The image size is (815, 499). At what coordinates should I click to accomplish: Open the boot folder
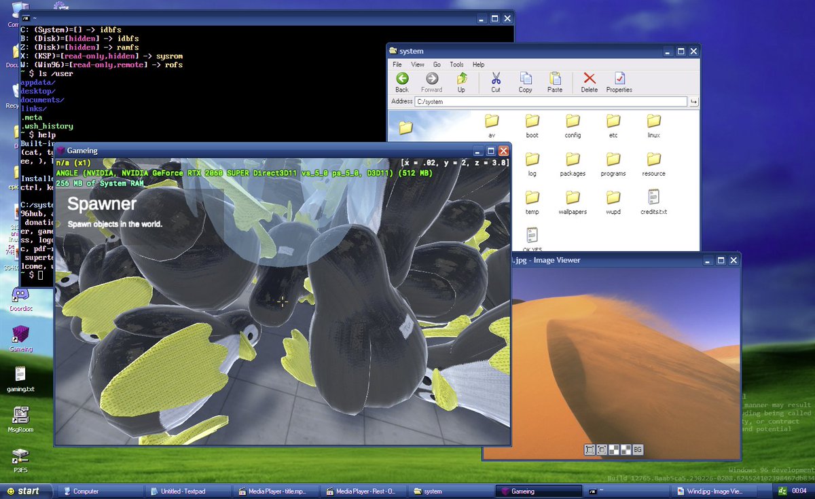coord(532,126)
